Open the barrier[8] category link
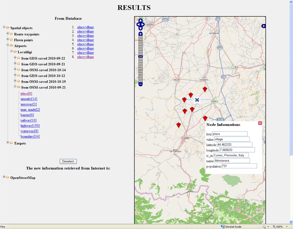The image size is (293, 229). click(27, 115)
